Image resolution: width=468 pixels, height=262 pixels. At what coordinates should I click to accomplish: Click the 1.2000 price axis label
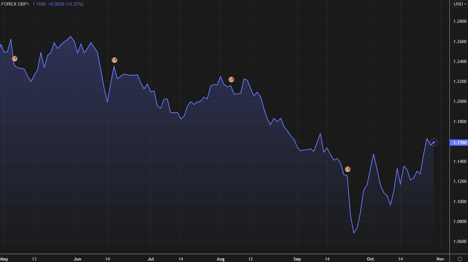click(x=460, y=101)
